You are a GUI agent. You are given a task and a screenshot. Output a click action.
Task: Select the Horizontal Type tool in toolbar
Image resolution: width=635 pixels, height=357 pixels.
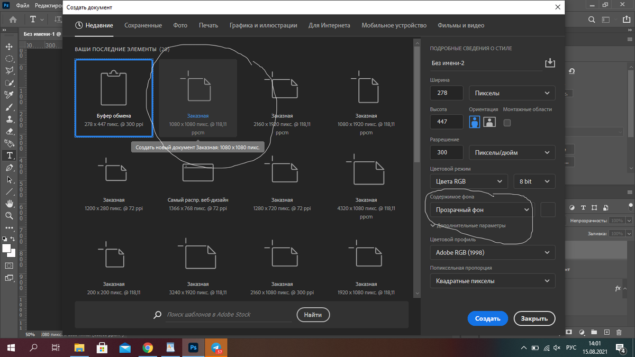click(x=9, y=155)
